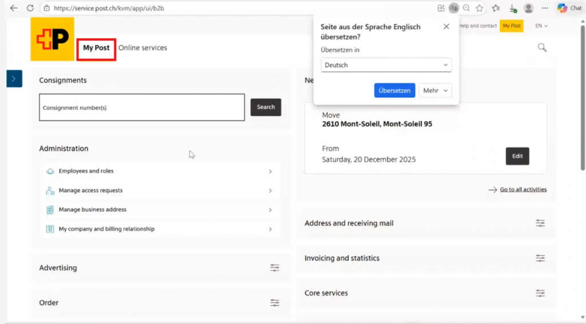The width and height of the screenshot is (586, 324).
Task: Follow the Go to all activities link
Action: coord(522,190)
